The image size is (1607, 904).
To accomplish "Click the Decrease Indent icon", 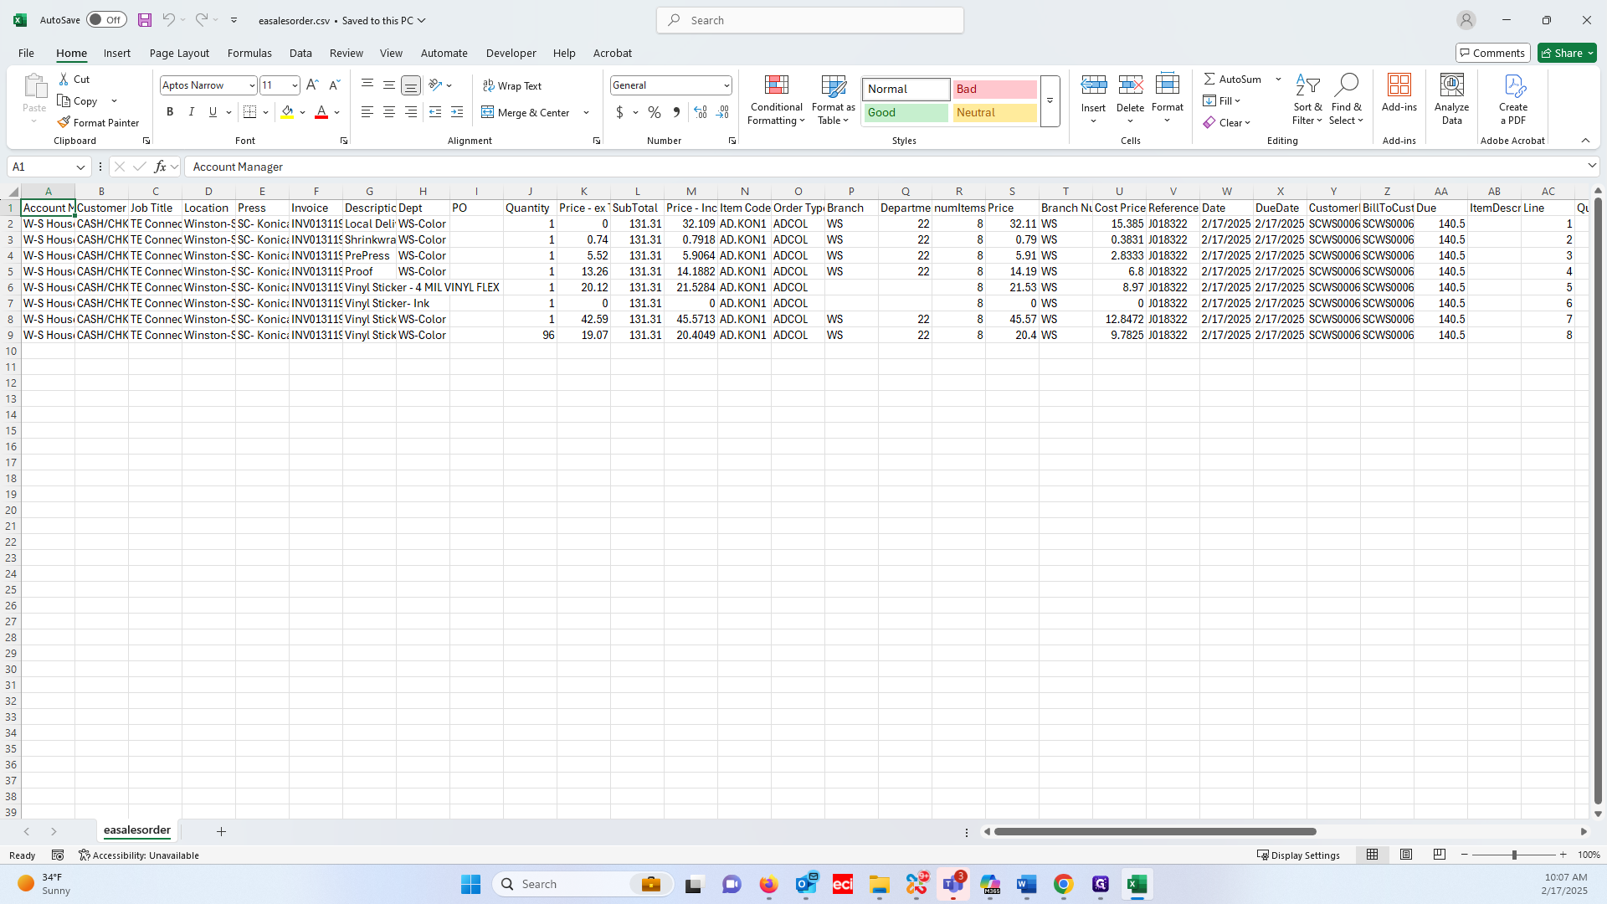I will [435, 112].
